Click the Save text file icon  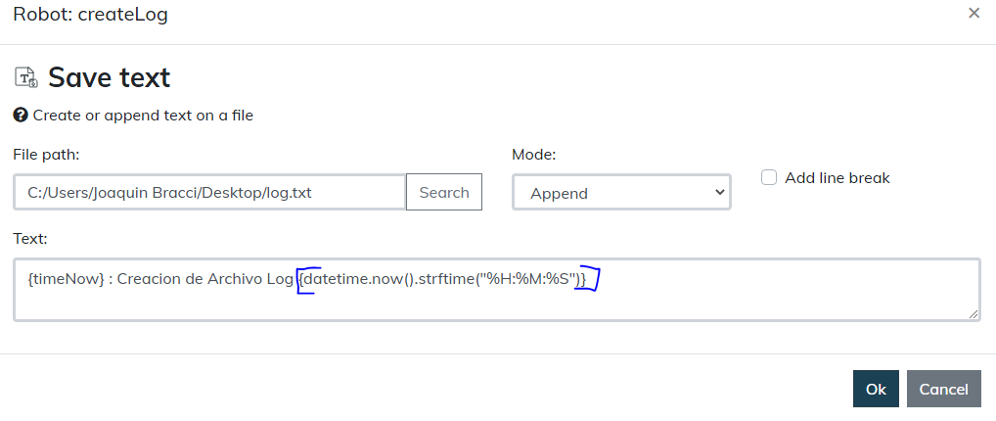(x=26, y=77)
